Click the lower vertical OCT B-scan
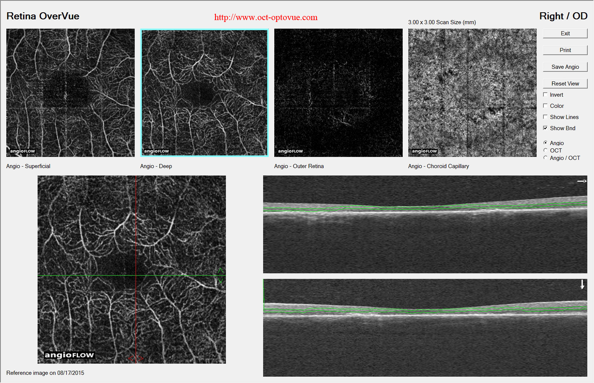The image size is (594, 383). click(x=425, y=328)
